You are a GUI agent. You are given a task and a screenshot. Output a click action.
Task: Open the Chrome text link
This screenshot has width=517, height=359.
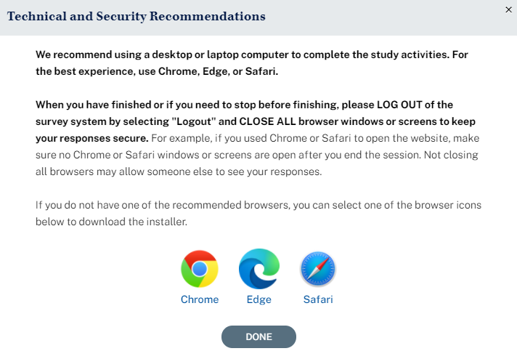tap(200, 299)
